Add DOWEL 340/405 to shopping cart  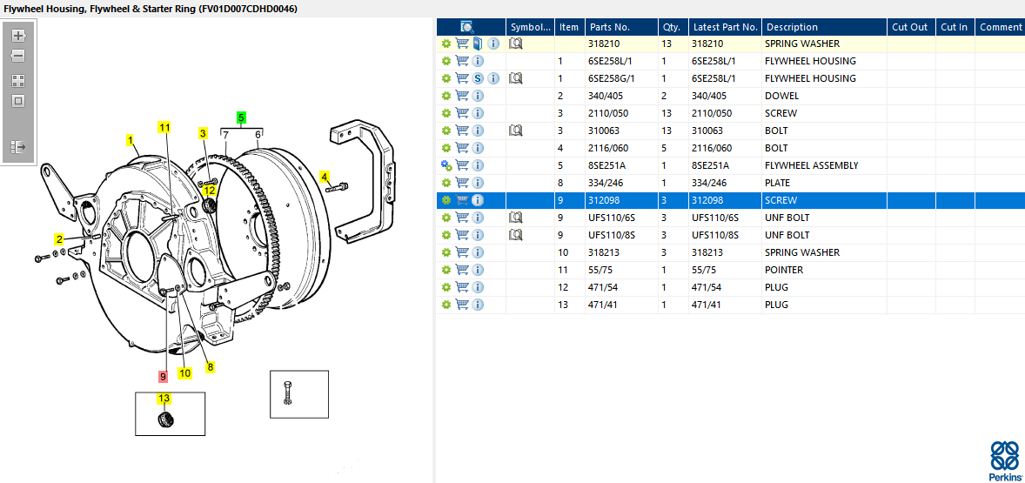462,96
